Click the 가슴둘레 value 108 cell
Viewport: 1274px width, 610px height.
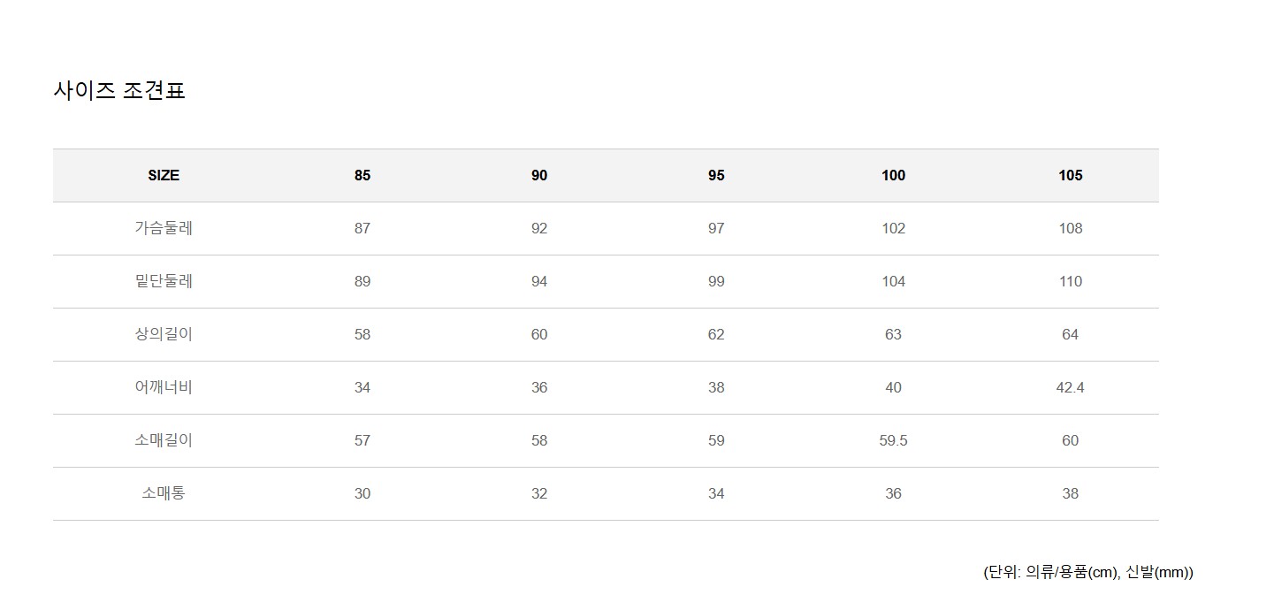[1070, 228]
